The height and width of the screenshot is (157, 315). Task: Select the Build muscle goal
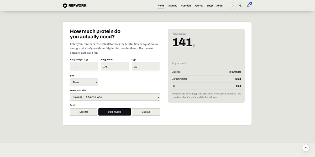tap(114, 112)
